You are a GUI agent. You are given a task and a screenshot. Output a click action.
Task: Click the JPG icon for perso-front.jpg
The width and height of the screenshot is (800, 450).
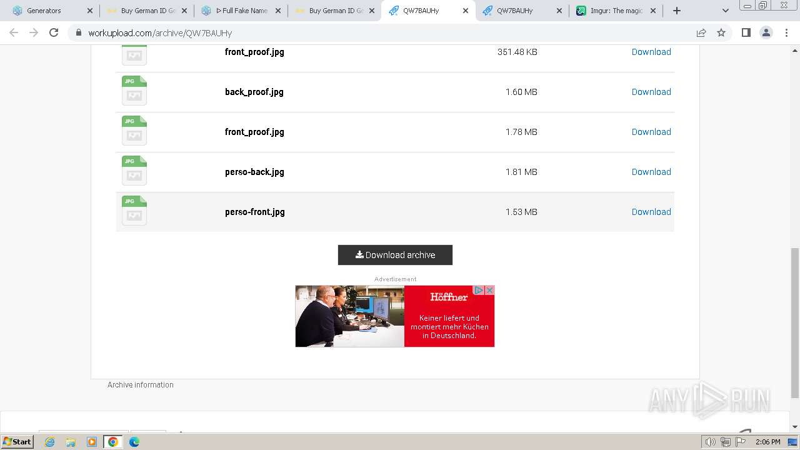pyautogui.click(x=134, y=211)
